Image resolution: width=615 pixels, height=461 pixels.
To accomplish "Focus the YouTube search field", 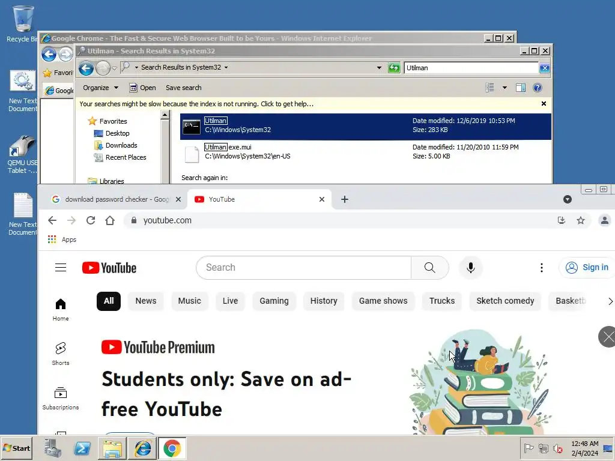I will pyautogui.click(x=304, y=268).
